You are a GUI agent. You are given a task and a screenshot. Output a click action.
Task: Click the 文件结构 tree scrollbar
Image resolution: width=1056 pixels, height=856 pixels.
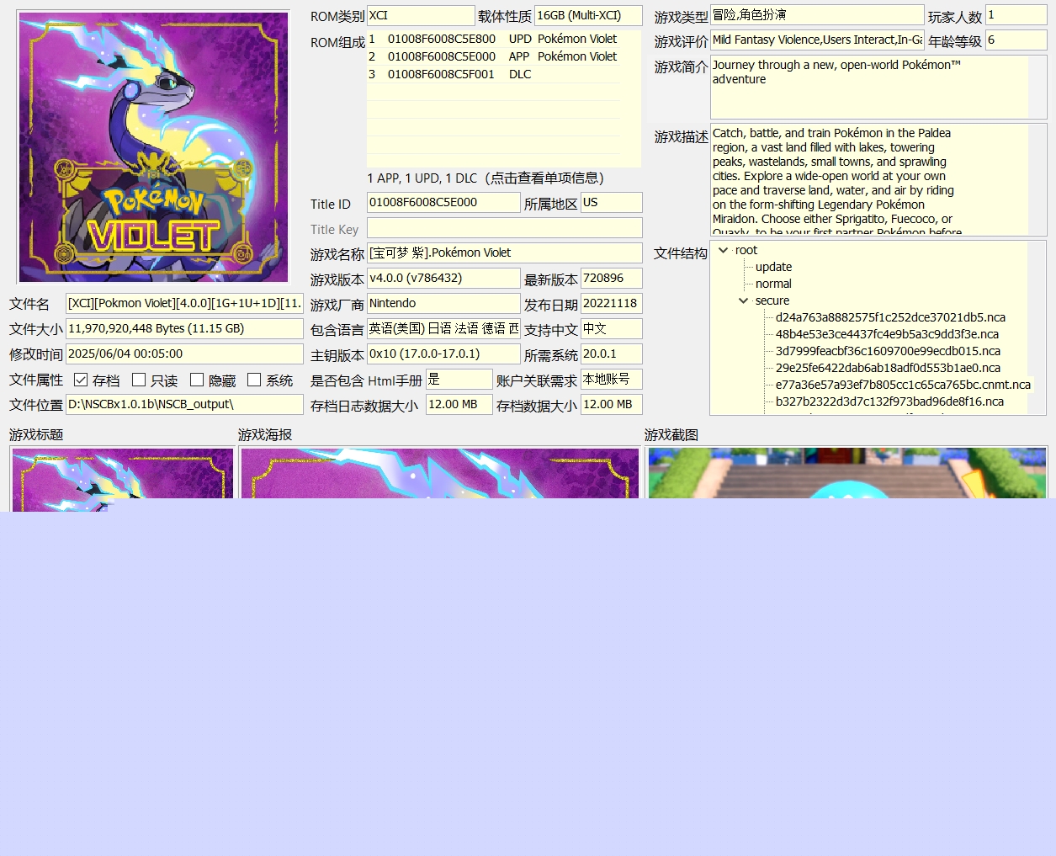1037,328
